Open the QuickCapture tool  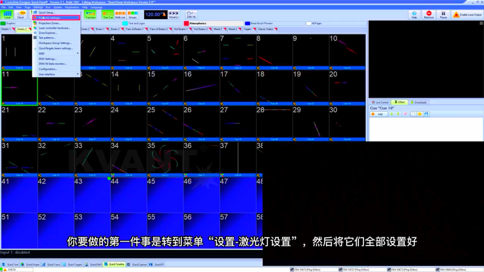click(x=137, y=264)
